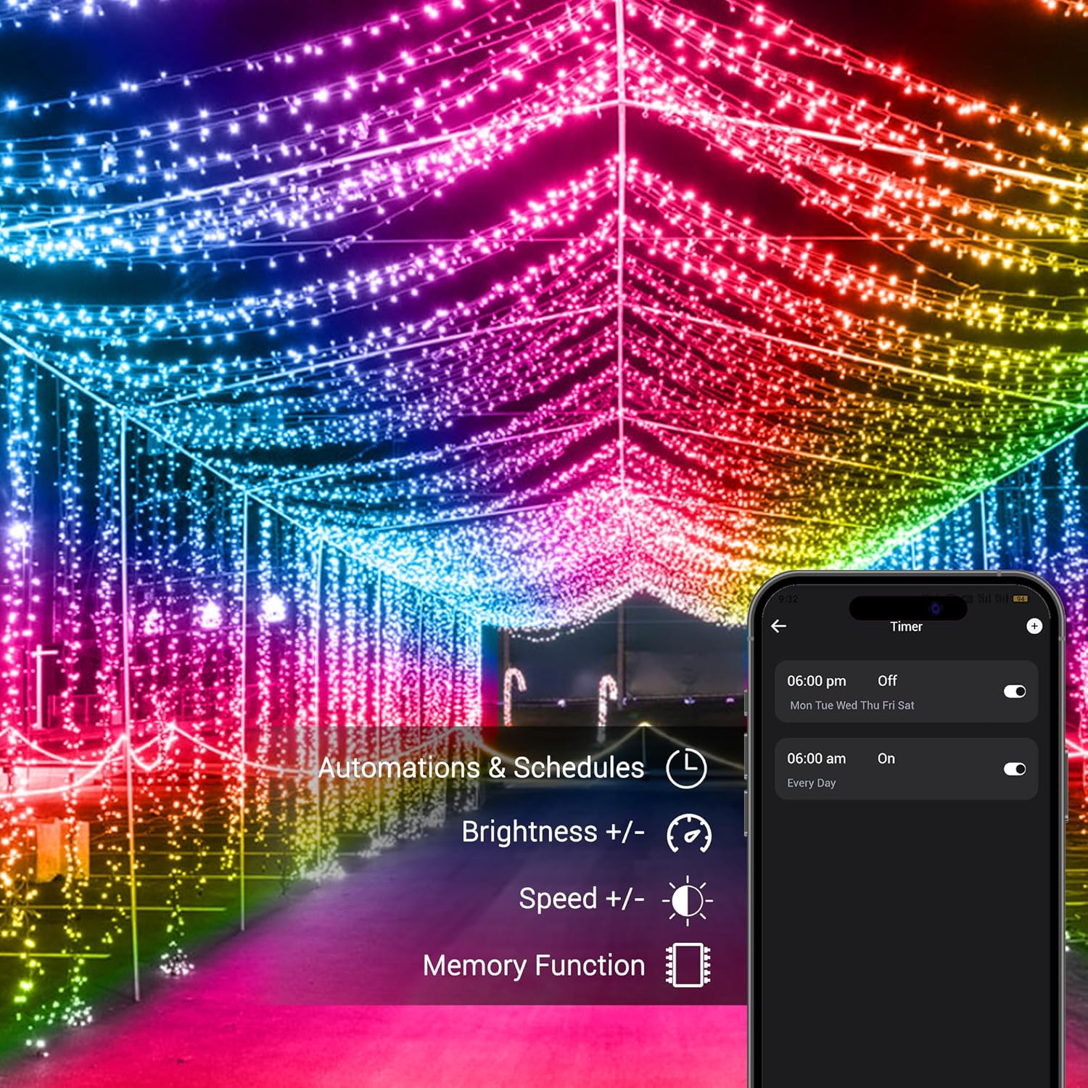Tap the plus button to add a timer
Viewport: 1088px width, 1088px height.
coord(1034,626)
